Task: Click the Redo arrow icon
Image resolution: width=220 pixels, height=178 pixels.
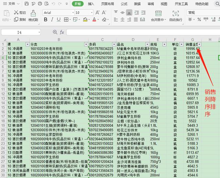Action: [60, 4]
